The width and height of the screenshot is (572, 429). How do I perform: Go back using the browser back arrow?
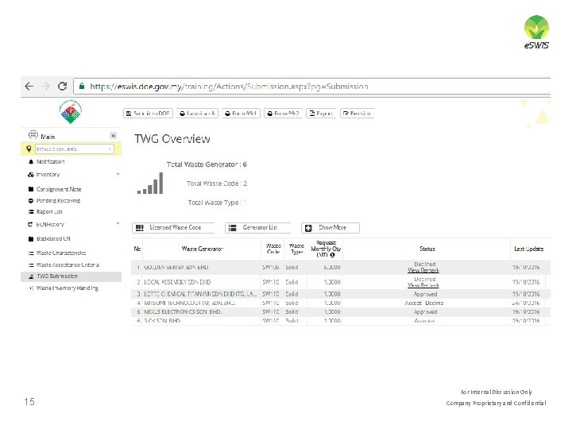[29, 87]
